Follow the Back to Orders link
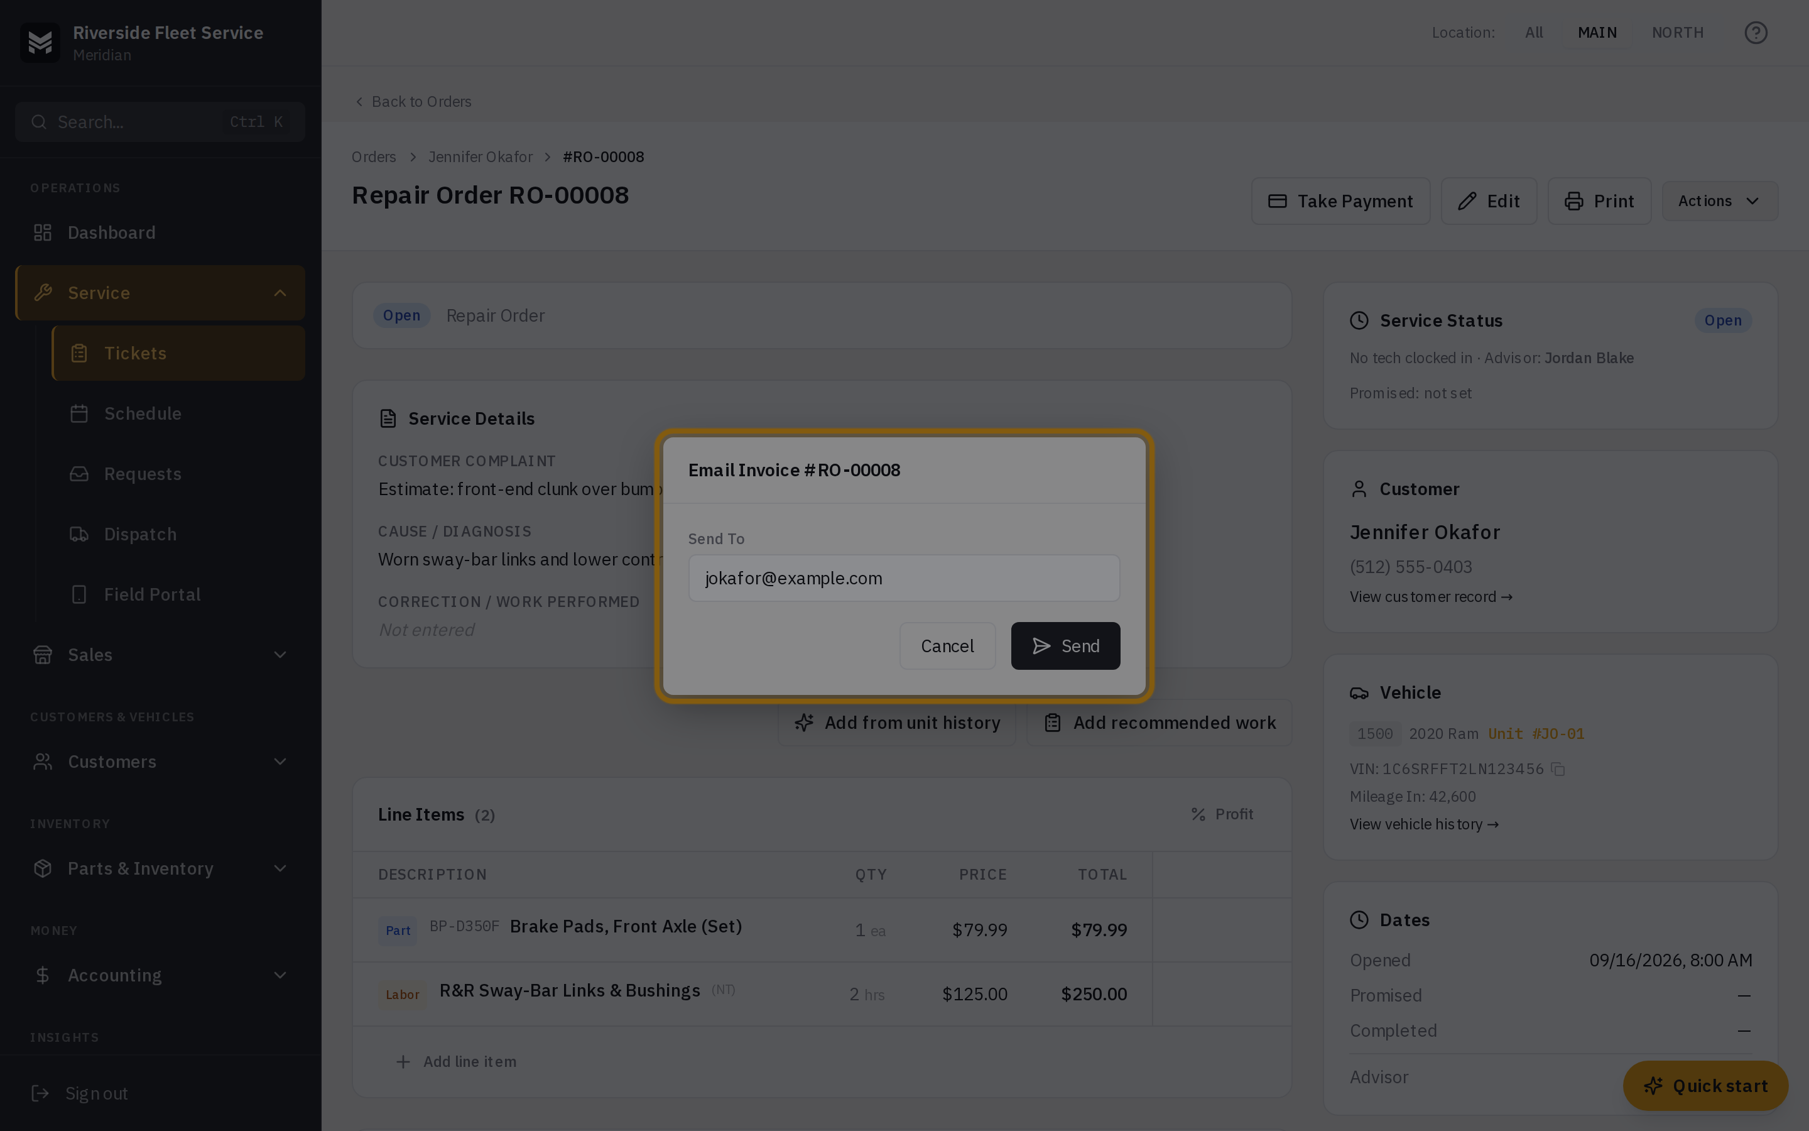 [413, 102]
